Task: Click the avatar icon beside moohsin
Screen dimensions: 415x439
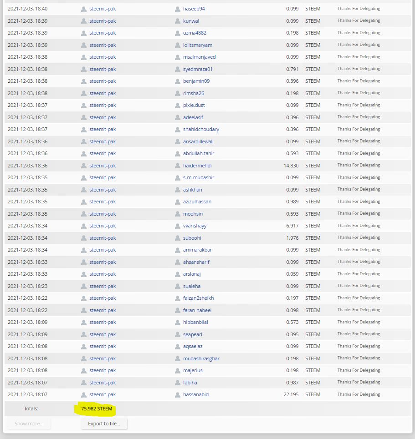Action: click(x=178, y=214)
